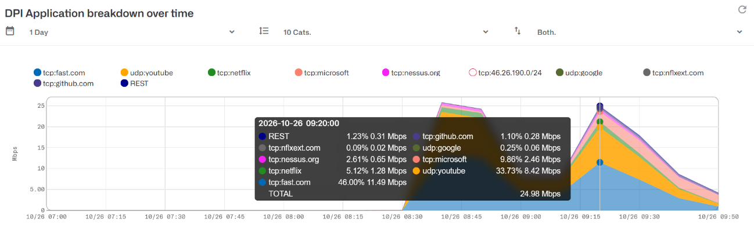Viewport: 754px width, 233px height.
Task: Click the orange udp:youtube legend dot
Action: point(124,72)
